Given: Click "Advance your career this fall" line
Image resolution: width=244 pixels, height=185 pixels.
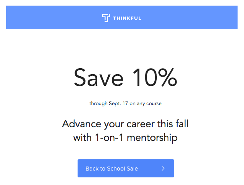Looking at the screenshot, I should point(125,124).
